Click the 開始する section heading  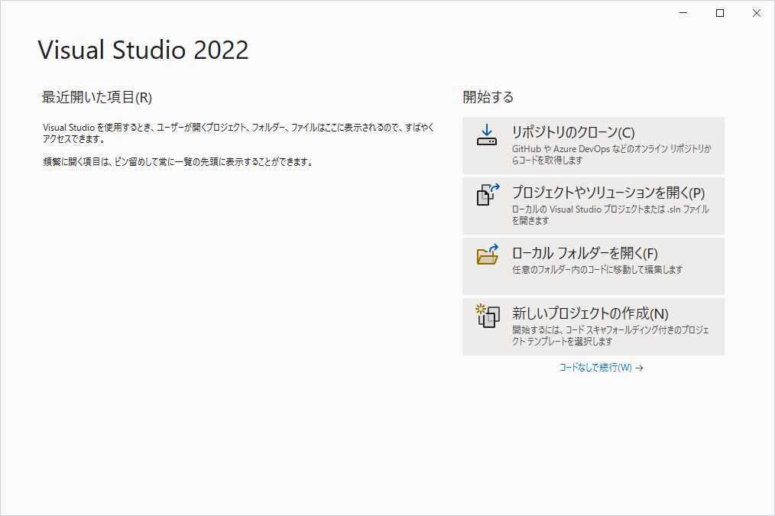[x=488, y=97]
